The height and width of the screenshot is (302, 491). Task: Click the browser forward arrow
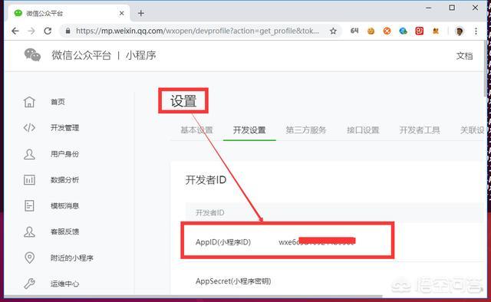pos(31,31)
